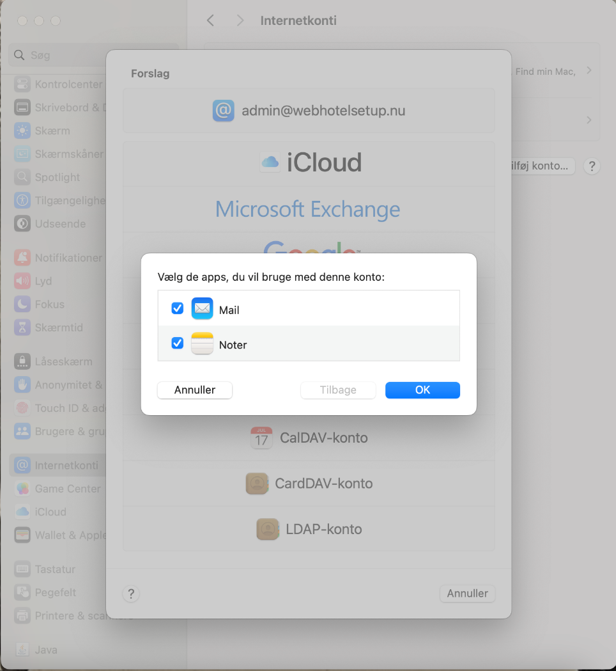Click the Anonymitet hand icon

pyautogui.click(x=22, y=384)
